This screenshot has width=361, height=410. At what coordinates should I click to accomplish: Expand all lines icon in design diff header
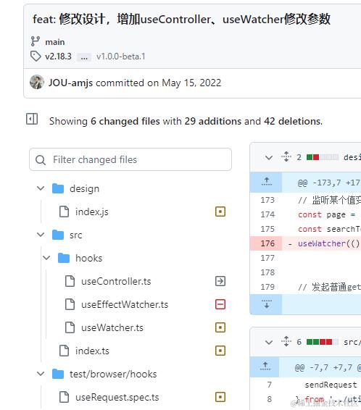point(286,157)
